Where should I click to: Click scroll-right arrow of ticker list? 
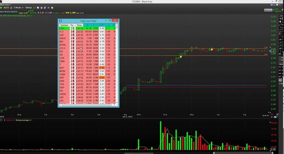114,105
